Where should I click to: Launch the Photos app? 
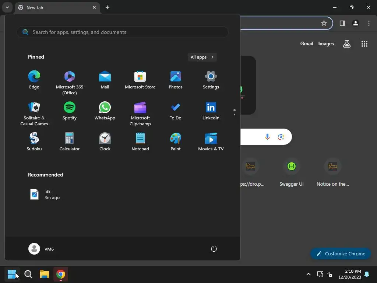coord(176,80)
